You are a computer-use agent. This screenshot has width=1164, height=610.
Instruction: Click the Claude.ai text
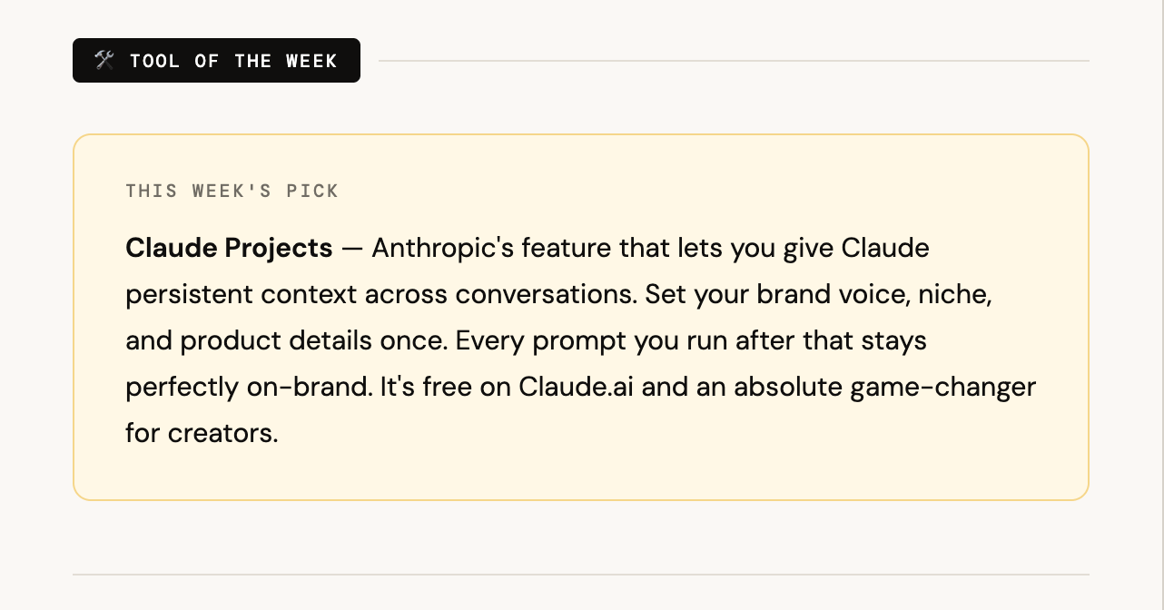(577, 387)
